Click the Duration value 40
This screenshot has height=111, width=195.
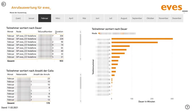[x=62, y=51]
